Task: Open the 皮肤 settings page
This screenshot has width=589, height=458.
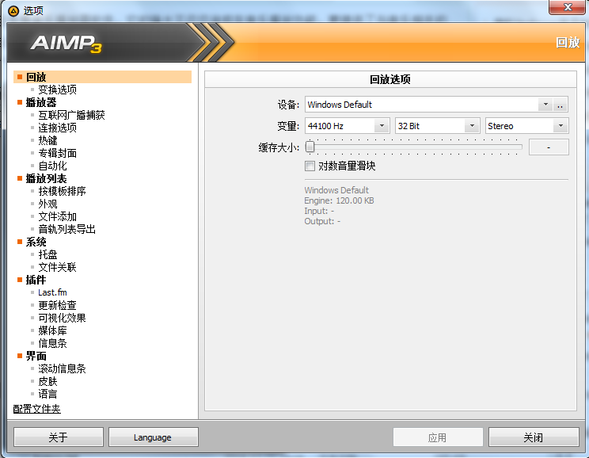Action: coord(47,381)
